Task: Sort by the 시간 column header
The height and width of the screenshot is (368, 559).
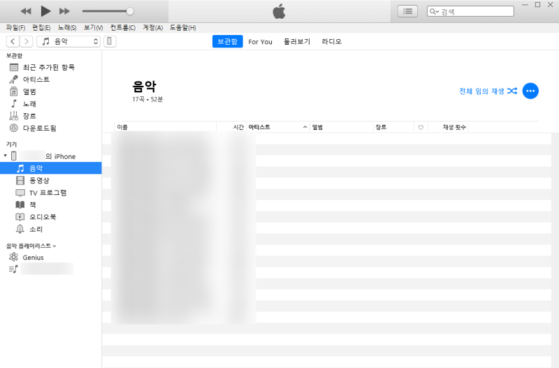Action: [231, 127]
